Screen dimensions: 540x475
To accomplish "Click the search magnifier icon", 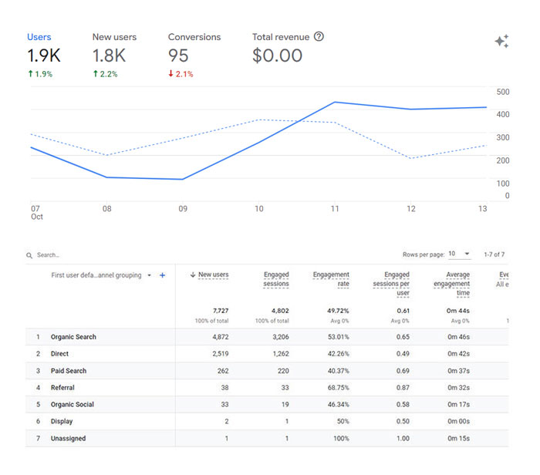I will pos(29,255).
